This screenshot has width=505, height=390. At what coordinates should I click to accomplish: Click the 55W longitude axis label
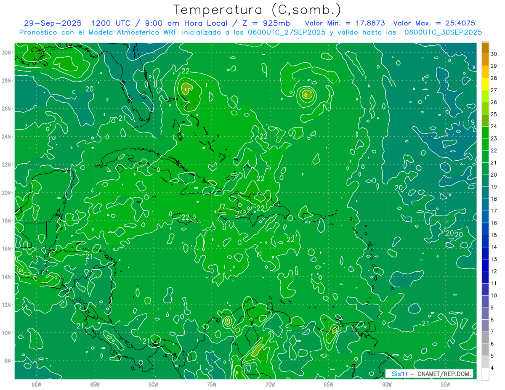(446, 385)
